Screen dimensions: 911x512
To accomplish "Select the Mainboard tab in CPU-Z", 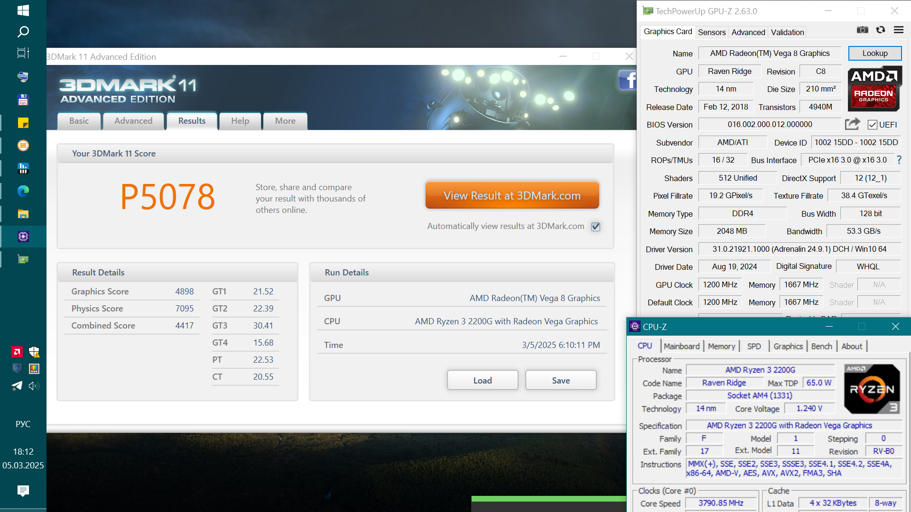I will 681,347.
